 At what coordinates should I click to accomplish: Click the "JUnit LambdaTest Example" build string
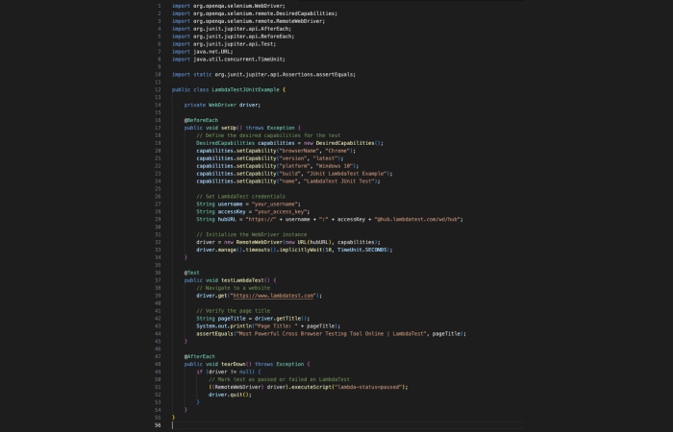[x=348, y=174]
